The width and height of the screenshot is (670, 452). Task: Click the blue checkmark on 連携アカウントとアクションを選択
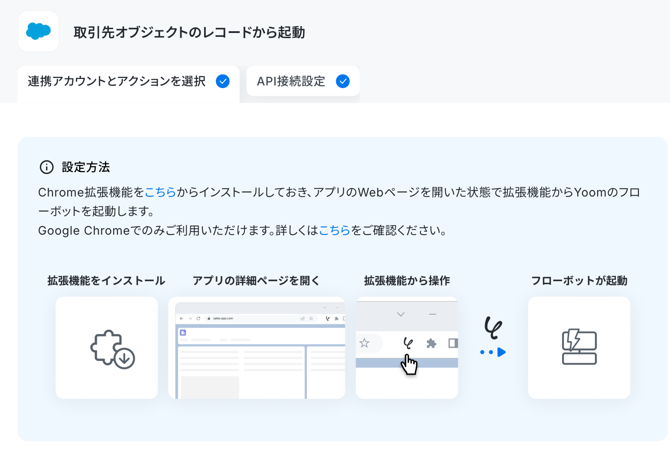point(223,81)
